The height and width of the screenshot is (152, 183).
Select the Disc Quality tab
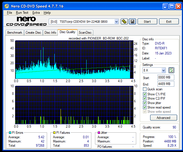68,32
